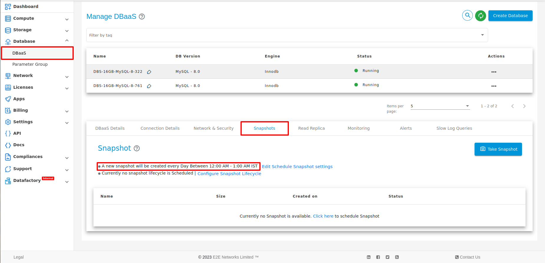Expand the Network menu chevron

67,77
